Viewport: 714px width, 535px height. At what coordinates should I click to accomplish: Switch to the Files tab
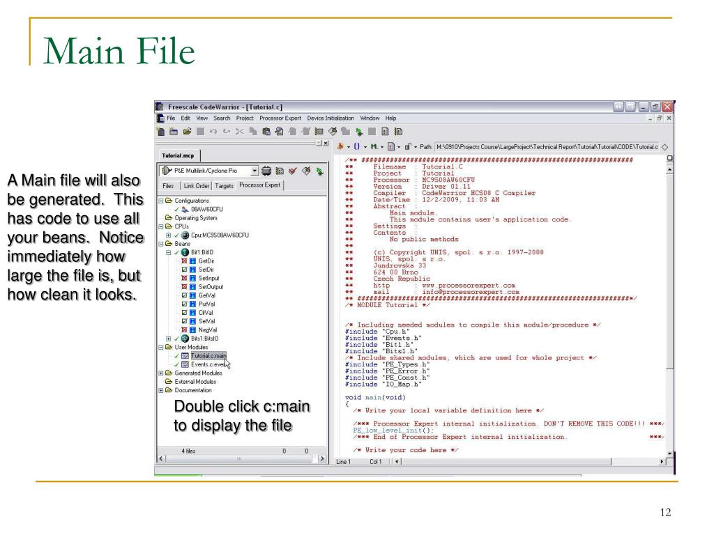click(x=168, y=186)
